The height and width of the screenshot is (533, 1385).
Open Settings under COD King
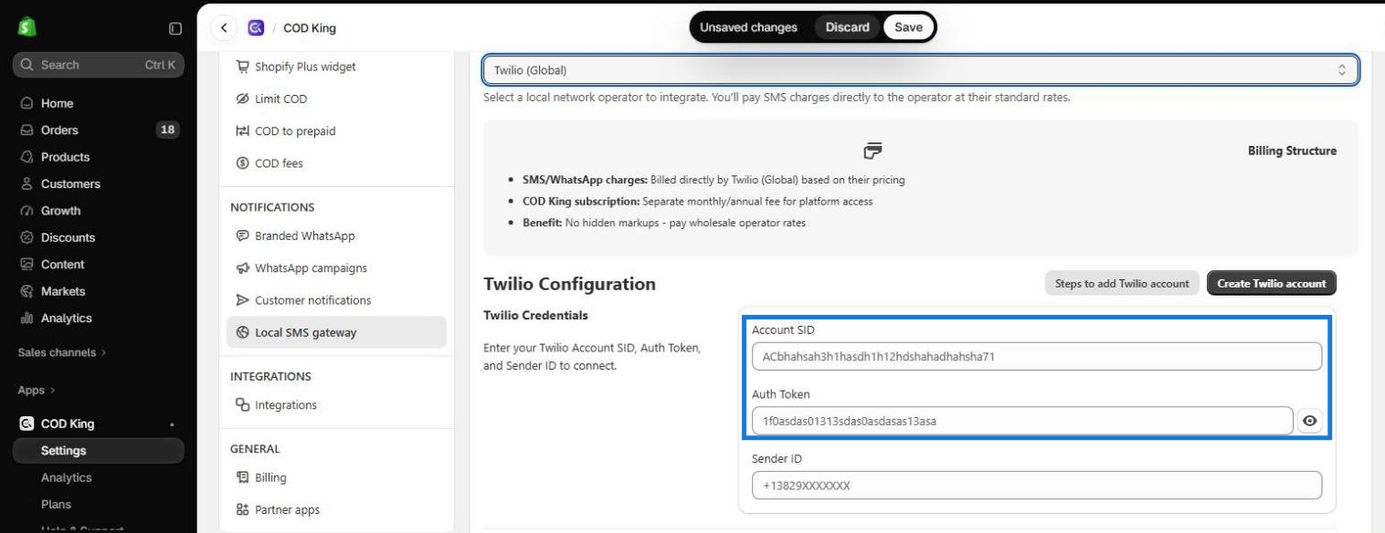[x=99, y=451]
